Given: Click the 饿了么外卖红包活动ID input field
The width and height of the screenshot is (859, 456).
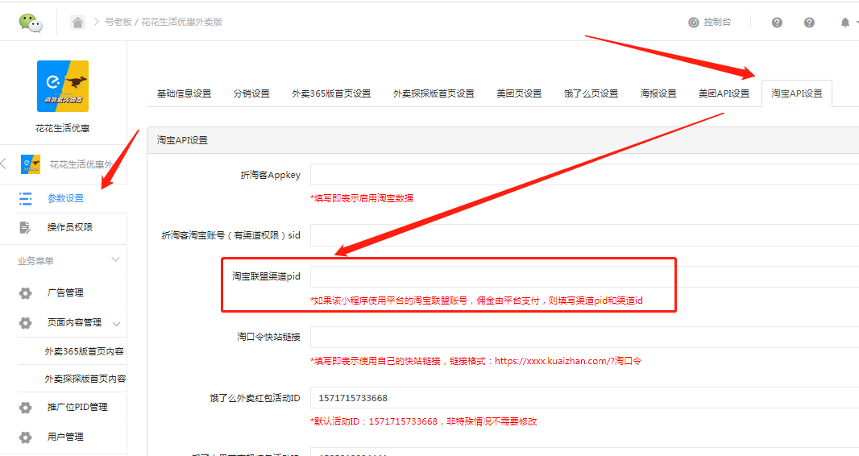Looking at the screenshot, I should (x=584, y=398).
